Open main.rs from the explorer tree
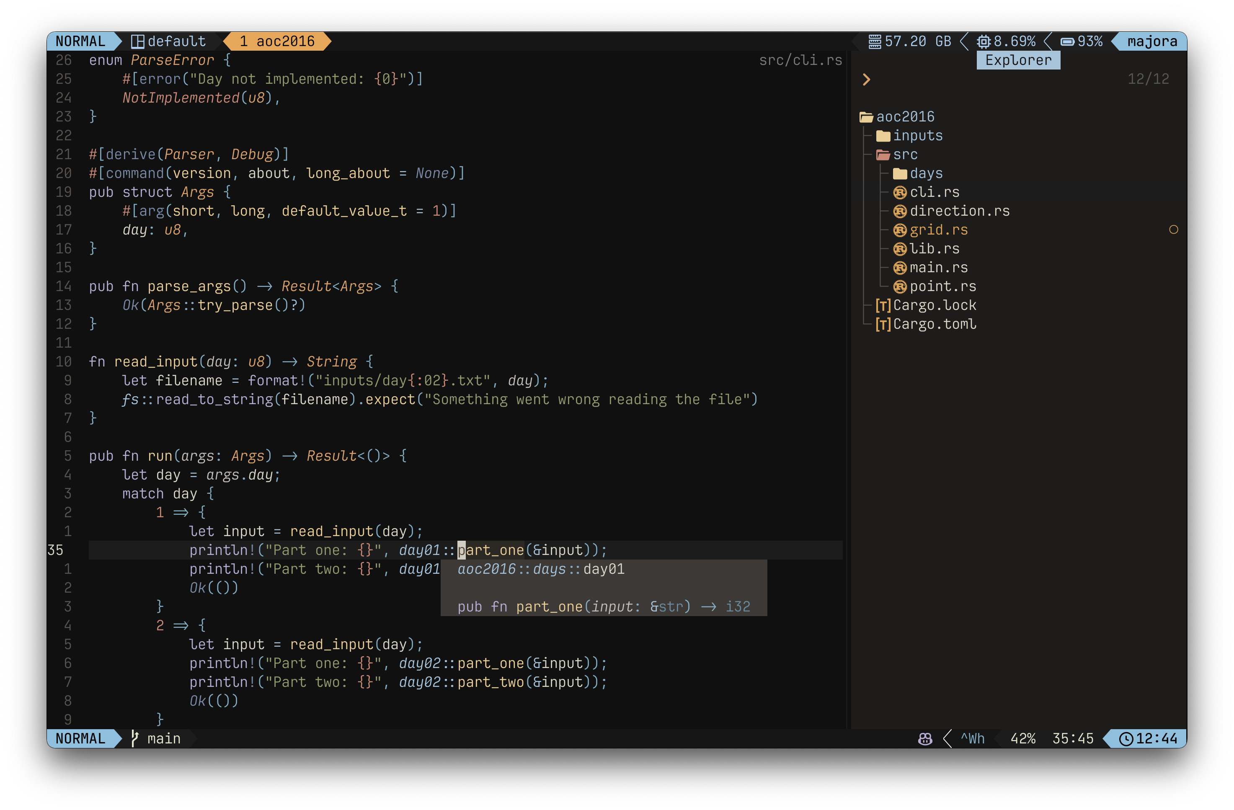Viewport: 1234px width, 810px height. [x=938, y=268]
